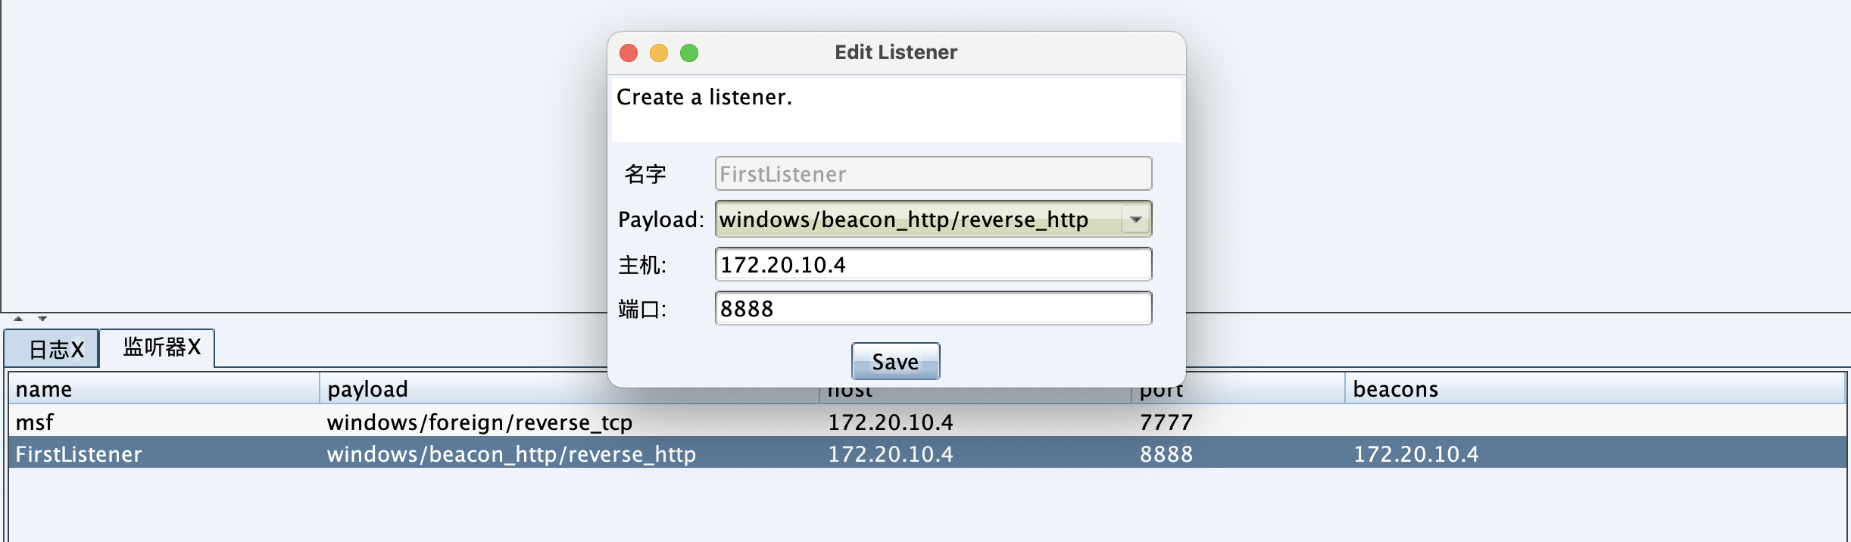The width and height of the screenshot is (1851, 542).
Task: Maximize the Edit Listener dialog
Action: pyautogui.click(x=689, y=53)
